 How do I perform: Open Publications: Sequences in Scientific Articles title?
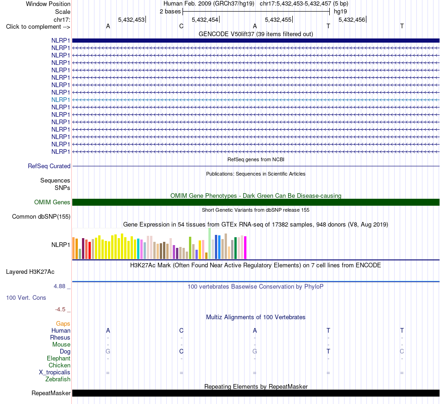256,174
